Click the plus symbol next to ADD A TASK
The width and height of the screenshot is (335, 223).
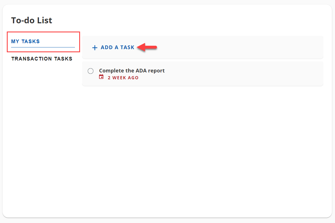(95, 47)
